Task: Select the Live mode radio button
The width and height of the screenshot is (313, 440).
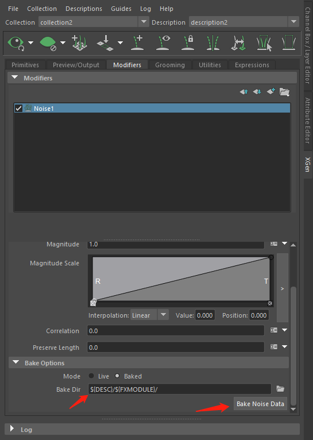Action: click(x=91, y=376)
